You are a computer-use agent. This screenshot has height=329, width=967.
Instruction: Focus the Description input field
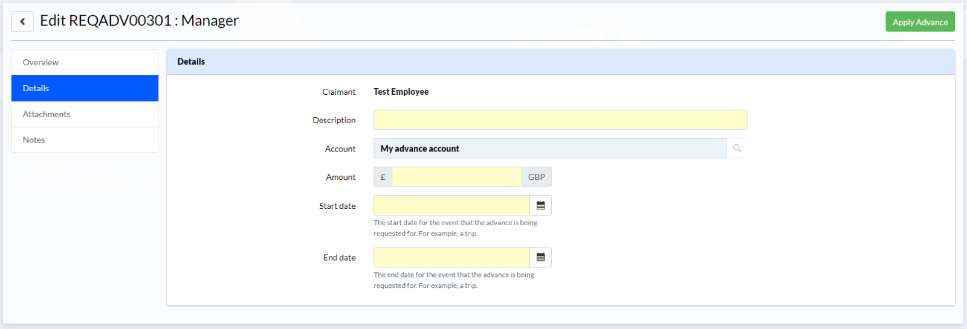coord(560,120)
